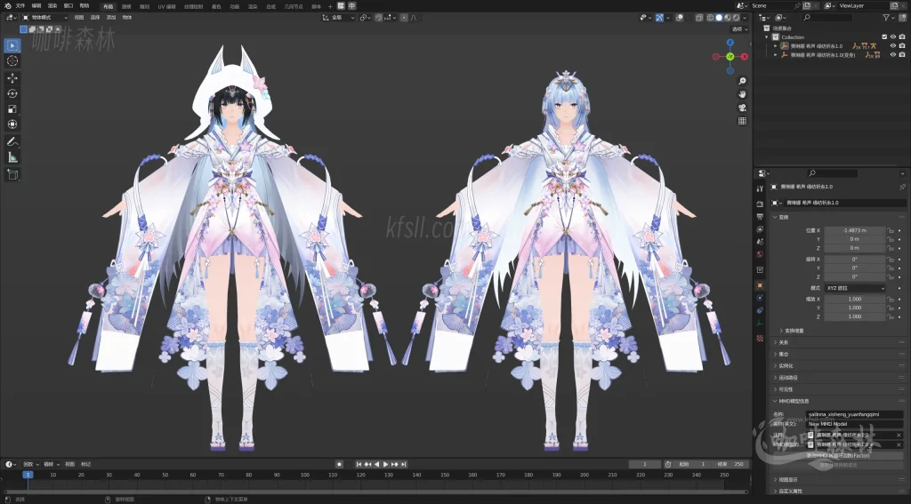Open the Render properties tab
911x504 pixels.
pyautogui.click(x=760, y=204)
